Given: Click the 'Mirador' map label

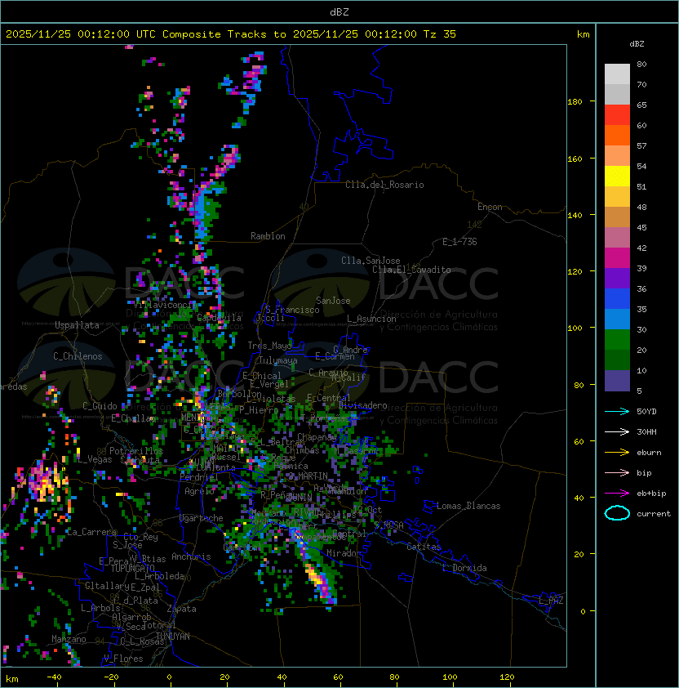Looking at the screenshot, I should click(344, 553).
